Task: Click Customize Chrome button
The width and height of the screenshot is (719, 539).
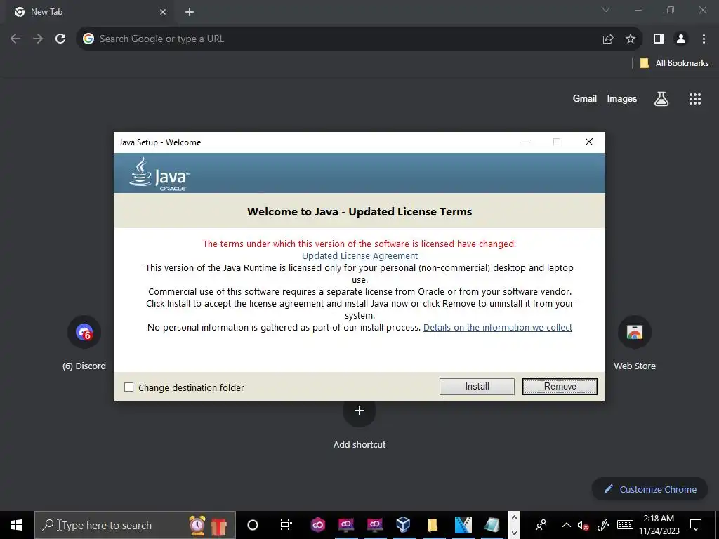Action: coord(649,489)
